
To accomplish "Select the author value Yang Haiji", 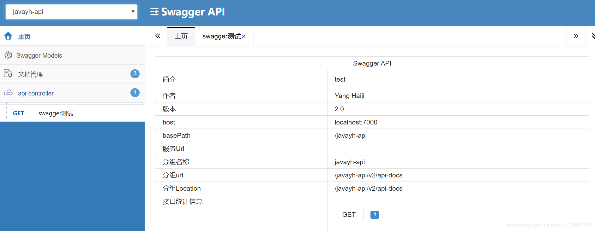I will click(349, 96).
